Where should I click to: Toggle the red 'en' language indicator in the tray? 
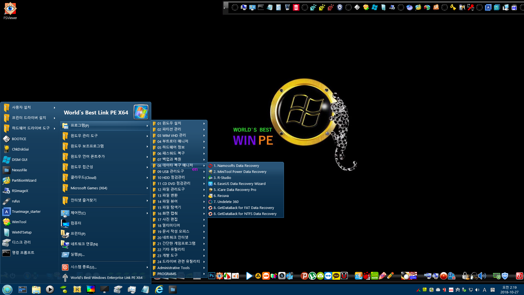point(451,290)
